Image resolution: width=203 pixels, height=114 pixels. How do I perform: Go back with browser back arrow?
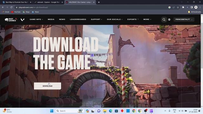point(3,7)
